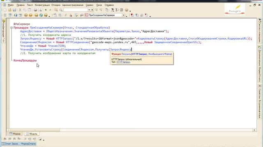The height and width of the screenshot is (147, 263).
Task: Open the Синтакс-помощник side panel
Action: point(260,31)
